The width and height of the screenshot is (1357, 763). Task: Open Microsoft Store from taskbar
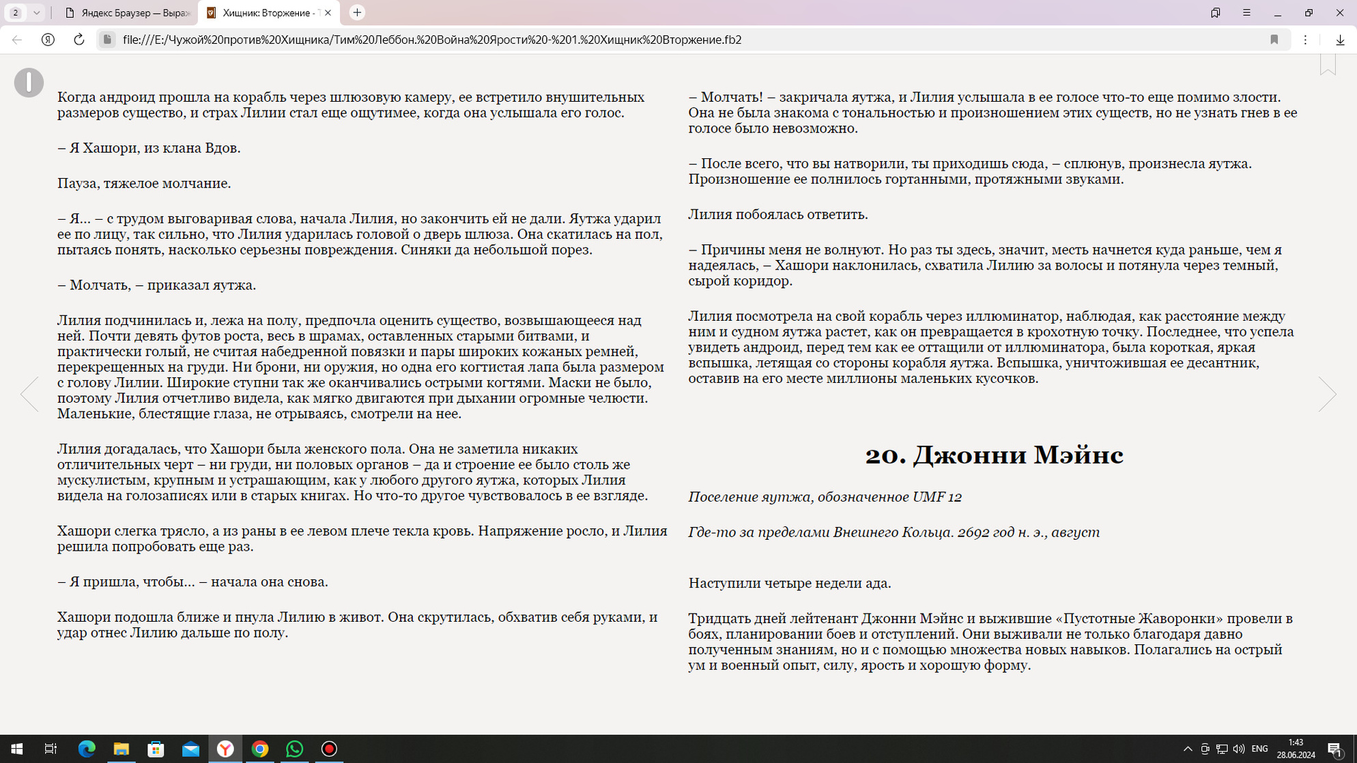pos(156,749)
